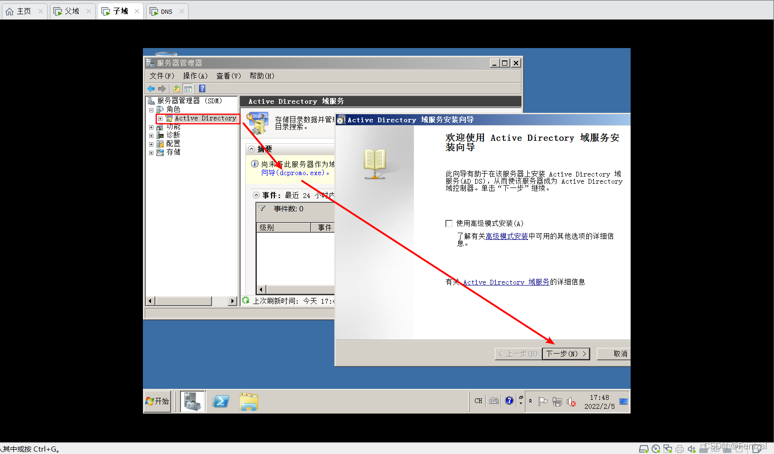Click the 级别 column header

coord(283,227)
